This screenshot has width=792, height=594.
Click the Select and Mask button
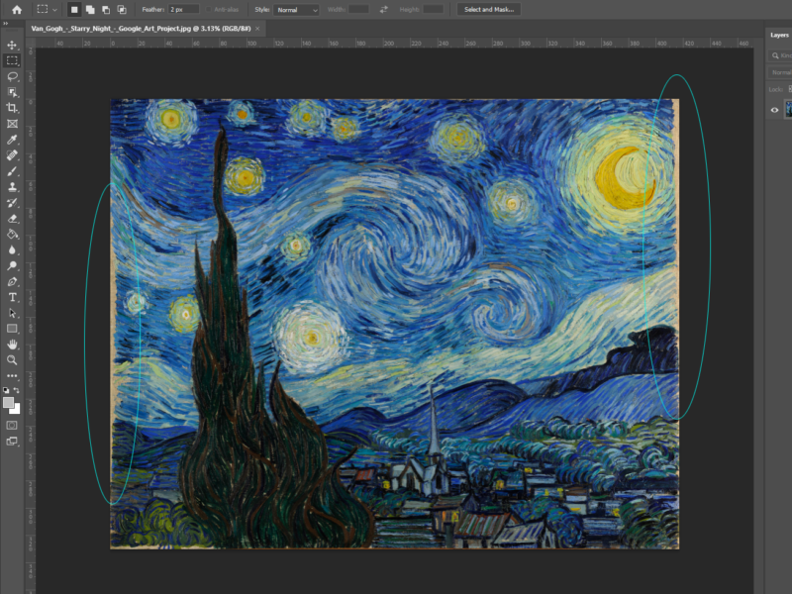(491, 10)
